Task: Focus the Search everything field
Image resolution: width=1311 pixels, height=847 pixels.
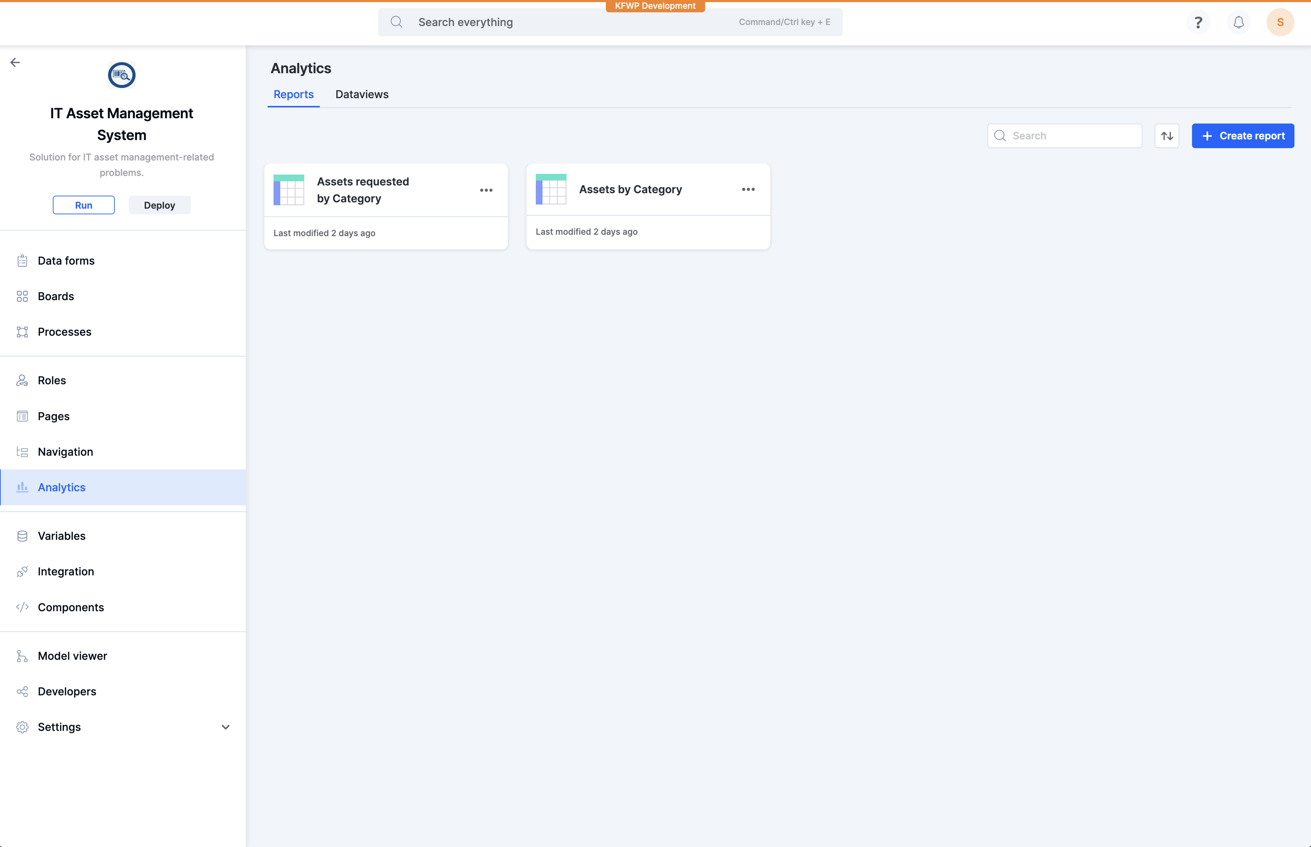Action: pyautogui.click(x=610, y=23)
